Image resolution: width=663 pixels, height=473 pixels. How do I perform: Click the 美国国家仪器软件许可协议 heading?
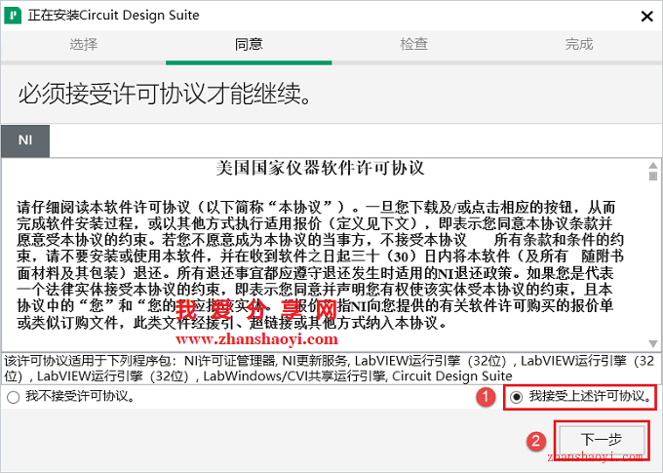pyautogui.click(x=320, y=168)
